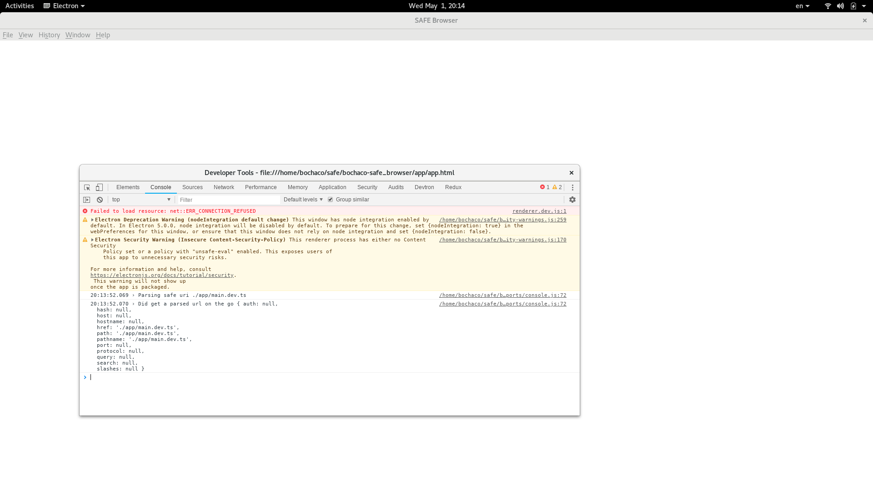Click inside the console Filter field
The height and width of the screenshot is (491, 873).
click(227, 199)
